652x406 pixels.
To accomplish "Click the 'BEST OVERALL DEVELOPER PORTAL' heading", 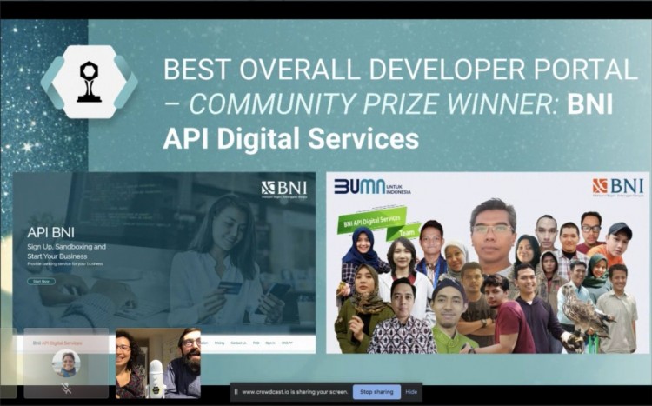I will (401, 70).
